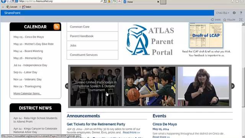245x138 pixels.
Task: Click the refresh icon in address bar
Action: coord(114,1)
